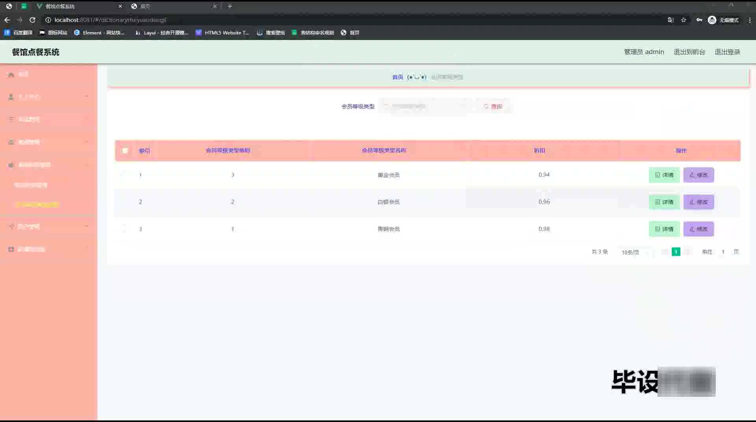Open the 百度翻译 bookmark
756x422 pixels.
[x=18, y=33]
